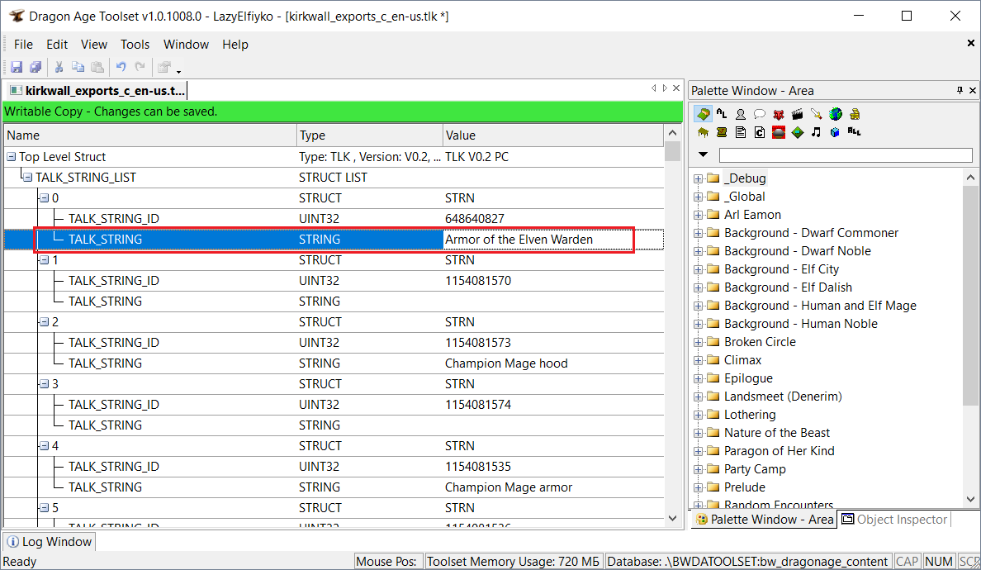Expand the Lothering folder

(x=699, y=415)
